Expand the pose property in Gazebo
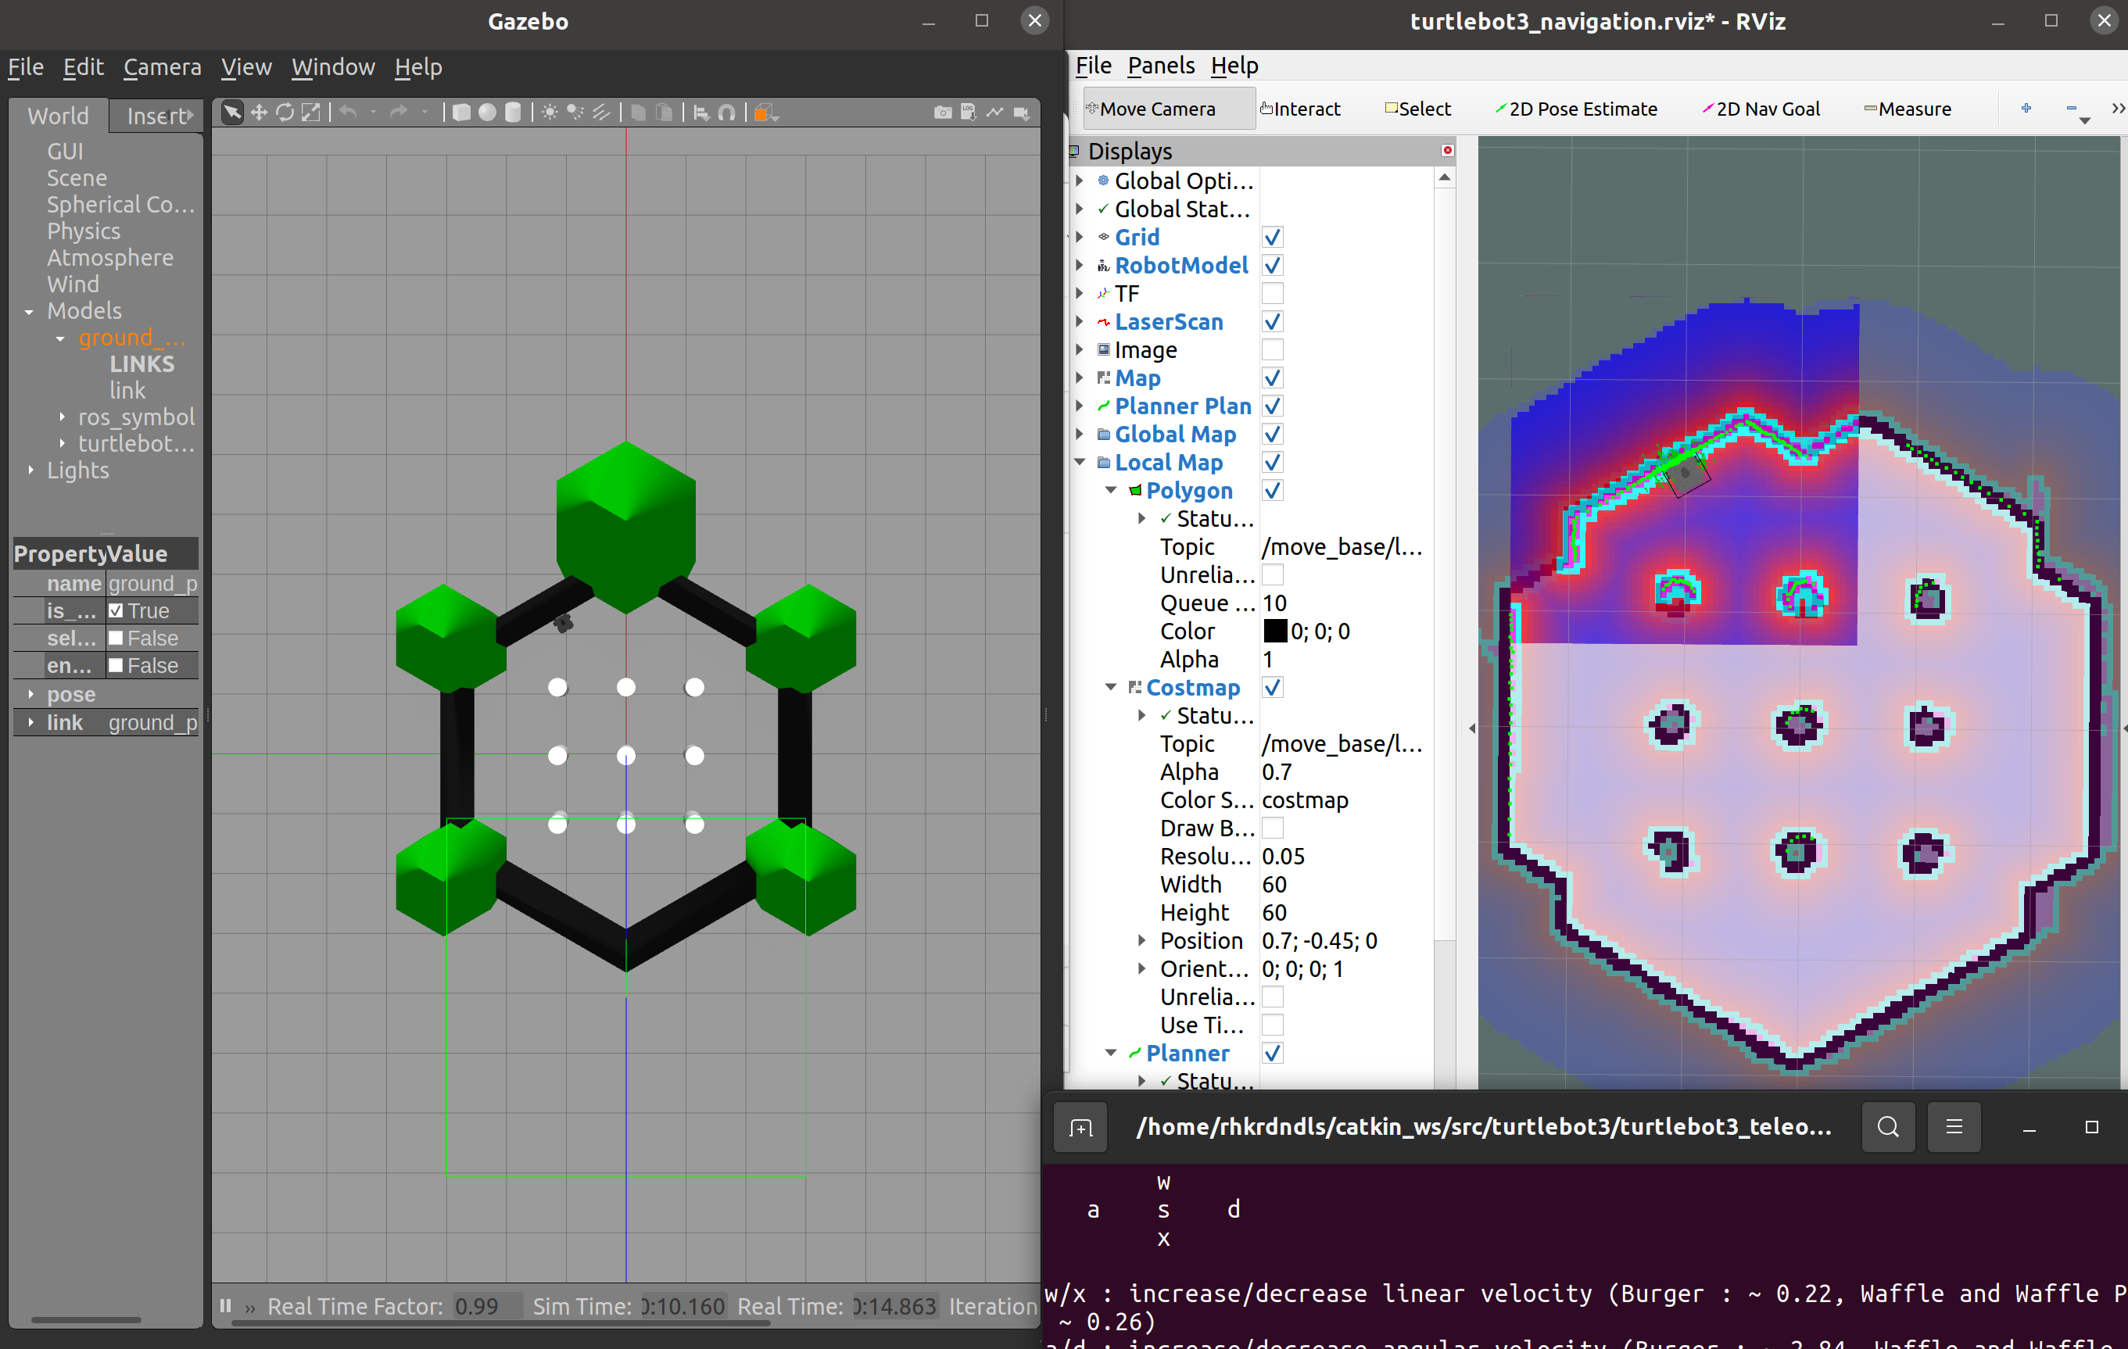Screen dimensions: 2128x1349 tap(31, 694)
